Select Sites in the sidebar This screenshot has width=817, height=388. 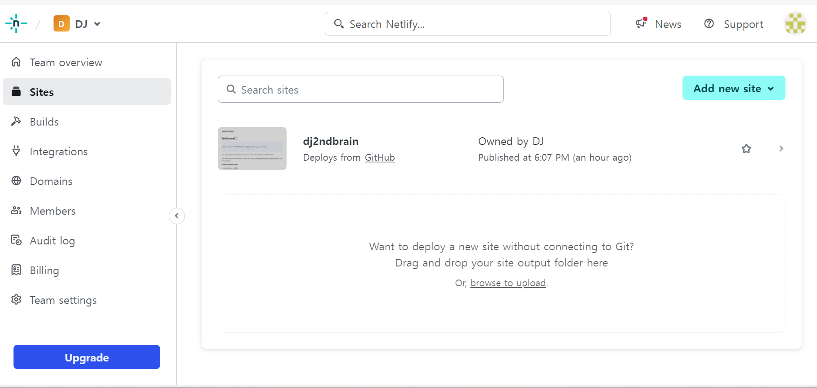click(87, 91)
